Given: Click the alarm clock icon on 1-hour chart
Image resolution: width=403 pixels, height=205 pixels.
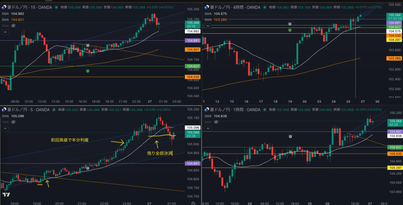Looking at the screenshot, I should 290,136.
